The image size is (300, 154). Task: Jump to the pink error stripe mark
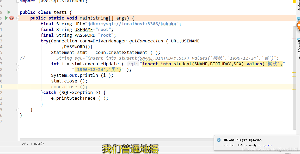click(x=294, y=38)
